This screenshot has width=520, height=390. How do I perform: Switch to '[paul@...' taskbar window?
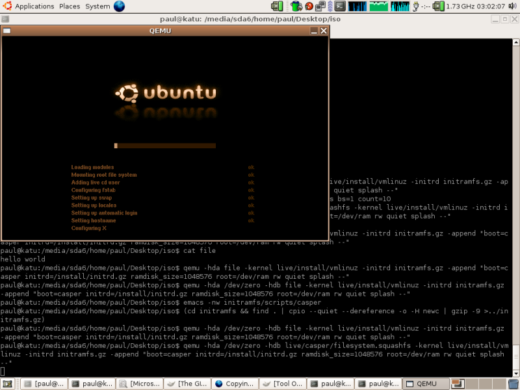[44, 384]
